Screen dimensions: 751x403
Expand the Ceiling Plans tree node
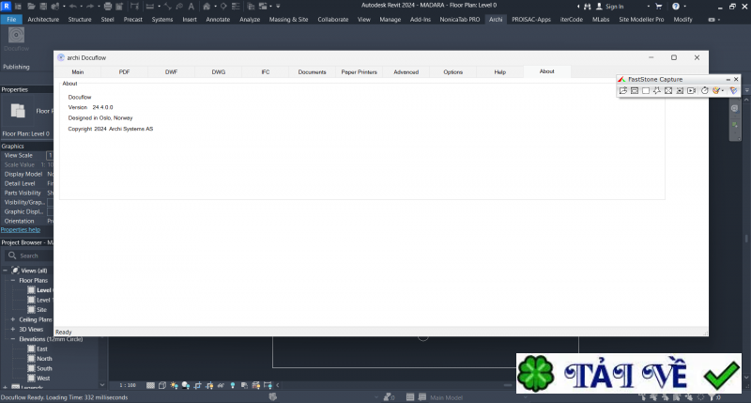(x=13, y=319)
